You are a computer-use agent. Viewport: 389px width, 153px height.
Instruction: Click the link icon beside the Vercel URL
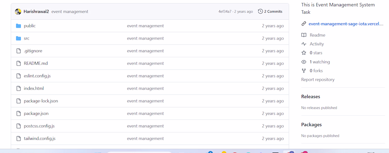pos(304,24)
